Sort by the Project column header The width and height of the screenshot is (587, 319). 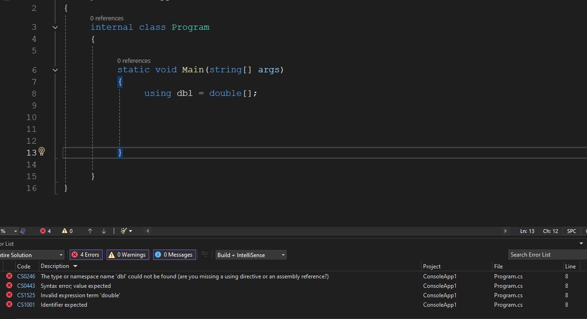pyautogui.click(x=432, y=266)
